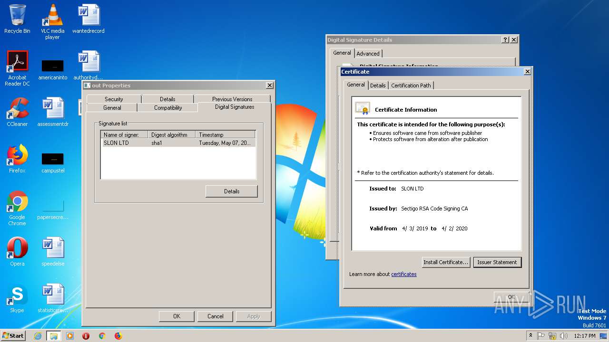Click the volume speaker tray icon
The height and width of the screenshot is (342, 609).
coord(564,336)
